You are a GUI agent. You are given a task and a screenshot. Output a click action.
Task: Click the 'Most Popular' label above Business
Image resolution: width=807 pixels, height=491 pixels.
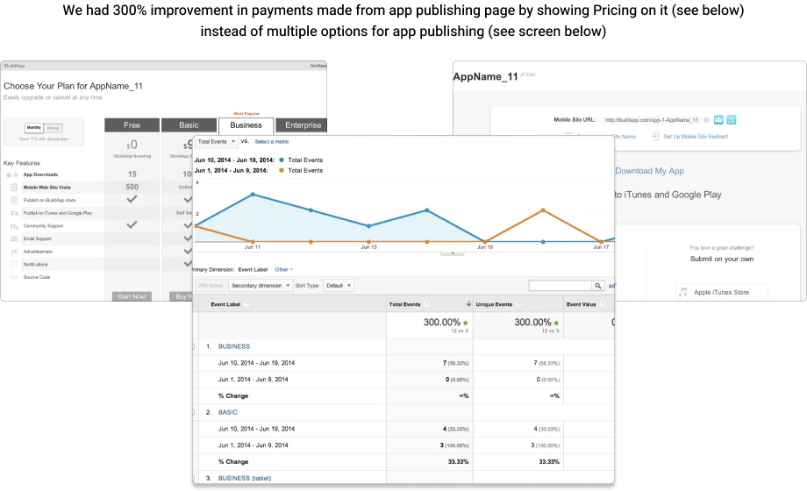point(246,114)
